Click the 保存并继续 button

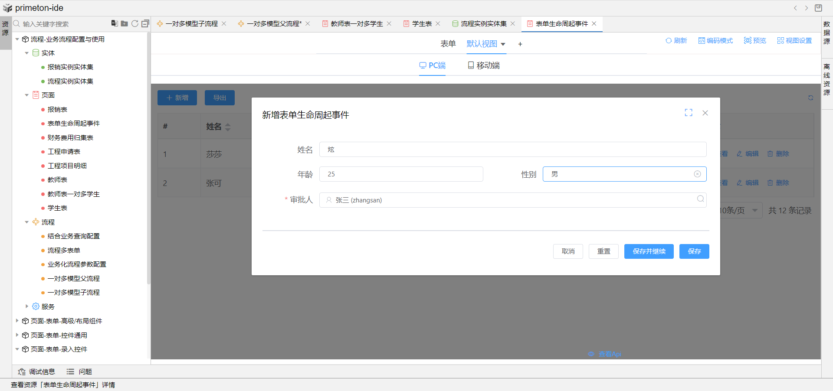(x=649, y=251)
